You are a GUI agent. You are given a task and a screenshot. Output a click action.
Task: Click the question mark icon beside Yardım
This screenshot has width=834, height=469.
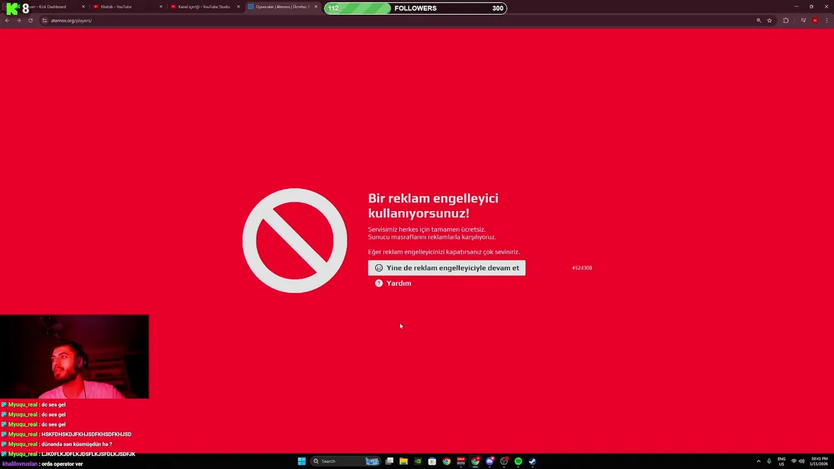point(379,283)
